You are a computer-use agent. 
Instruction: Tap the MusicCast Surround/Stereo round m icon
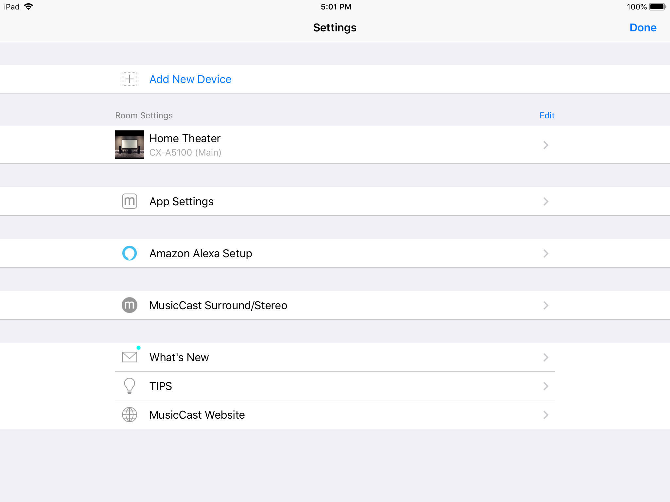[x=130, y=305]
